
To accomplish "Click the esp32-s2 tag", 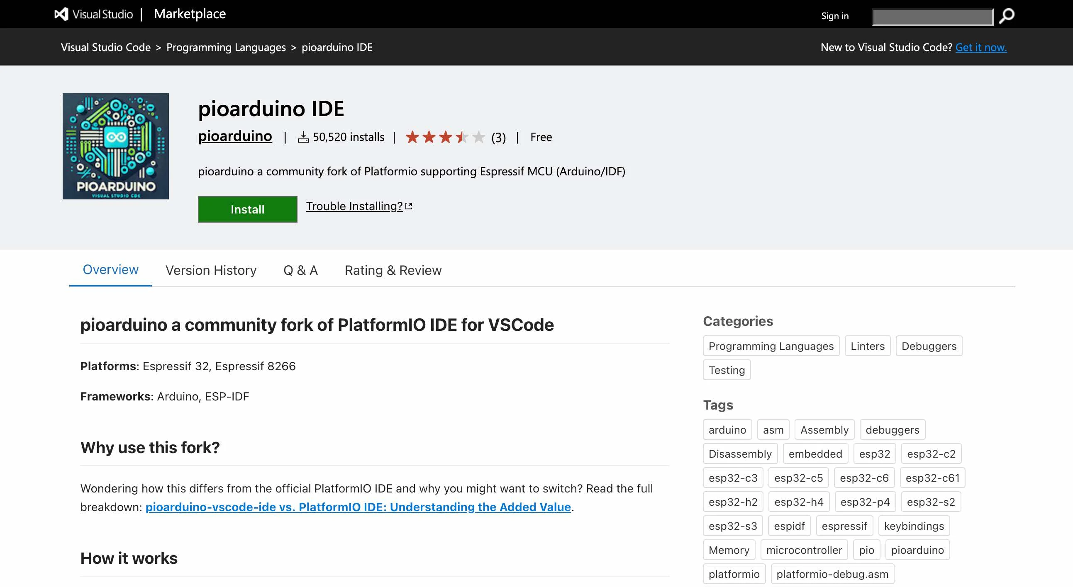I will [x=931, y=502].
